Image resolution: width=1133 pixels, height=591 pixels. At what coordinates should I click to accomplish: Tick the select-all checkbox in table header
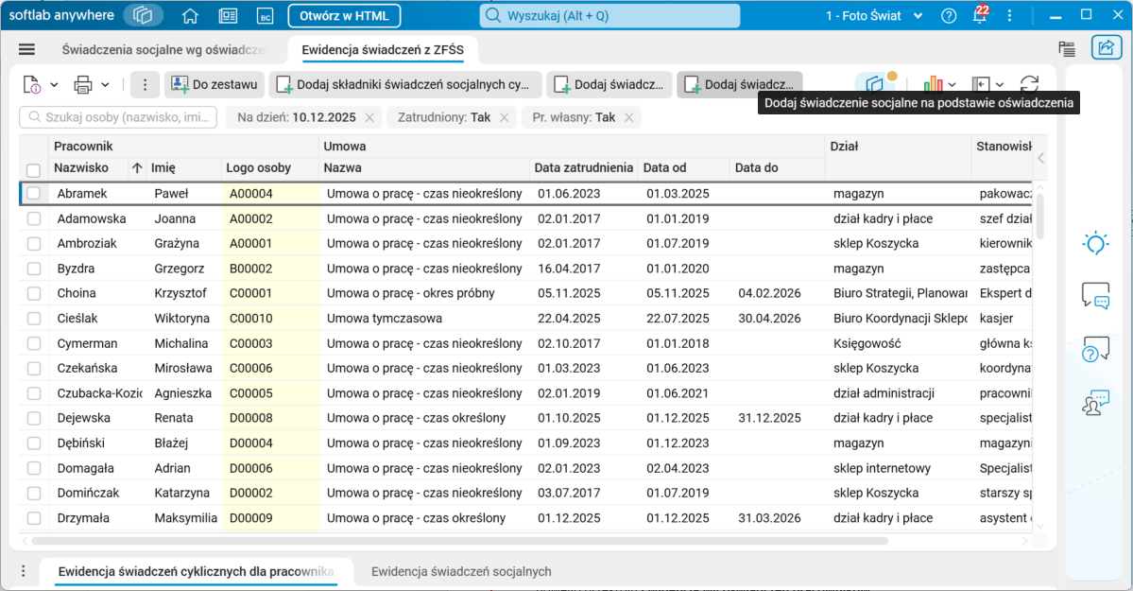pyautogui.click(x=33, y=170)
